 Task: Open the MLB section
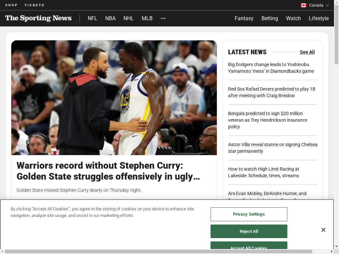click(x=147, y=19)
